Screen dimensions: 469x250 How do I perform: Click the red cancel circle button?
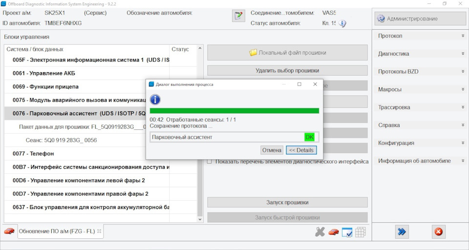[x=439, y=232]
